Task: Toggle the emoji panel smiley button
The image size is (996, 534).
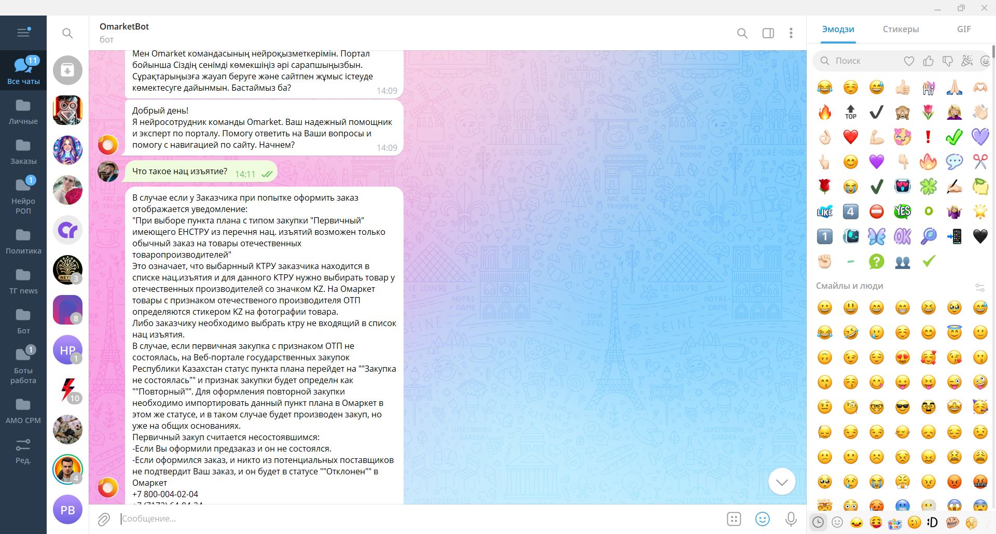Action: [763, 519]
